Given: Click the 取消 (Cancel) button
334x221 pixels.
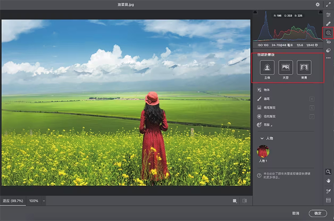Looking at the screenshot, I should (295, 213).
